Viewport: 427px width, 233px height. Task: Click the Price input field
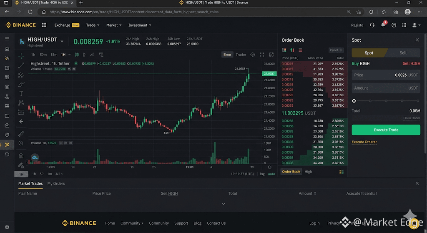pos(386,75)
